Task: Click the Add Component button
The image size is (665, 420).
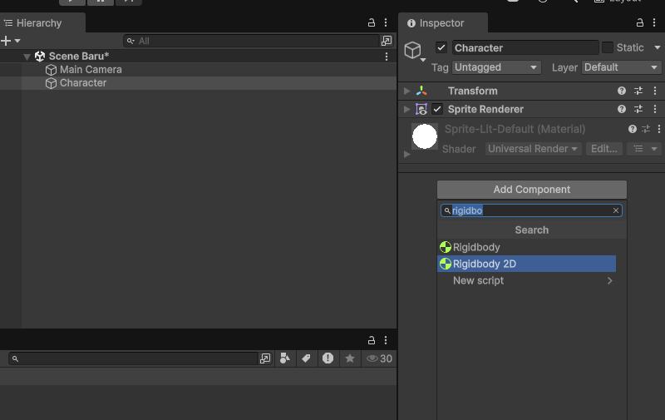Action: point(532,190)
